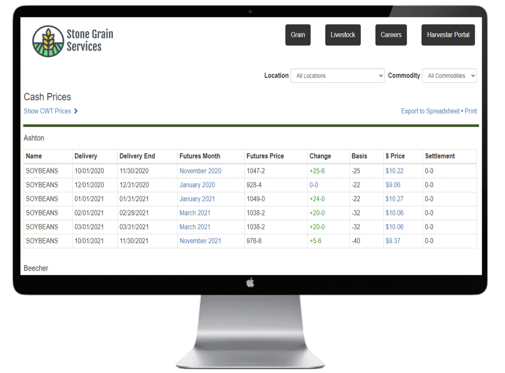This screenshot has height=373, width=505.
Task: Open the January 2020 futures month link
Action: pyautogui.click(x=197, y=185)
